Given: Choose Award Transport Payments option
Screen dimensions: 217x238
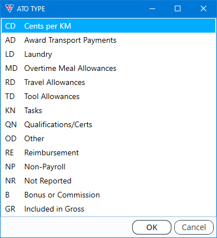Looking at the screenshot, I should point(108,40).
